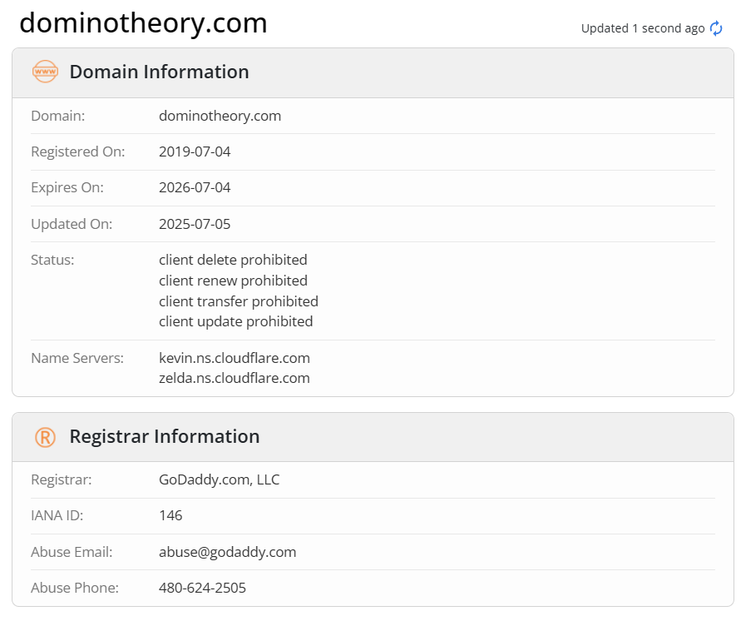This screenshot has height=621, width=741.
Task: Click the orange registered R icon
Action: coord(46,437)
